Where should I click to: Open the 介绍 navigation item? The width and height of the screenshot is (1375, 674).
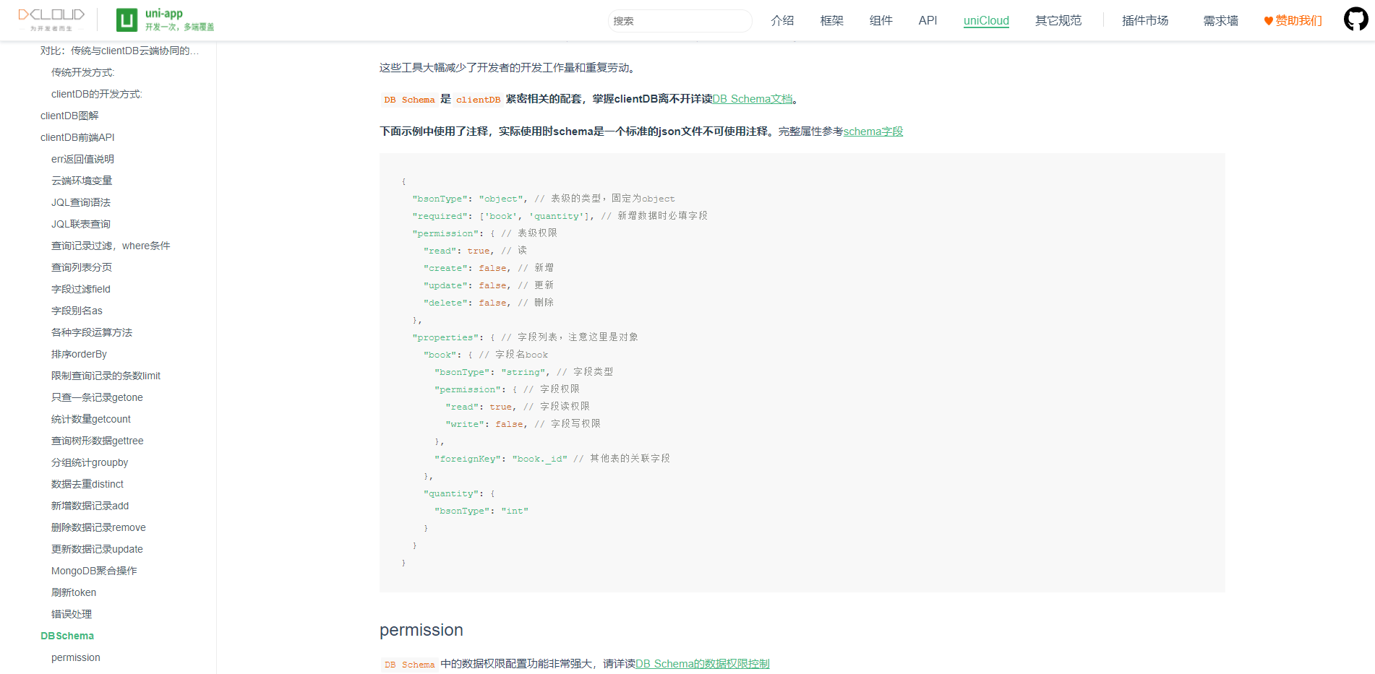tap(782, 20)
